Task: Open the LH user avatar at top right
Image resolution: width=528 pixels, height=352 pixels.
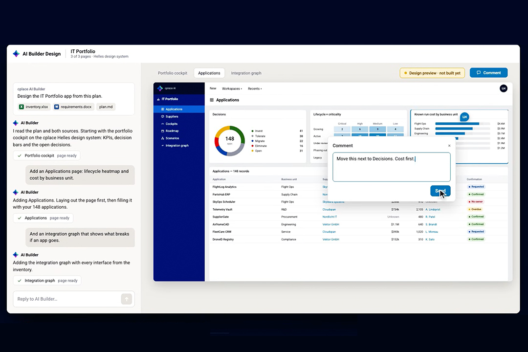Action: coord(504,88)
